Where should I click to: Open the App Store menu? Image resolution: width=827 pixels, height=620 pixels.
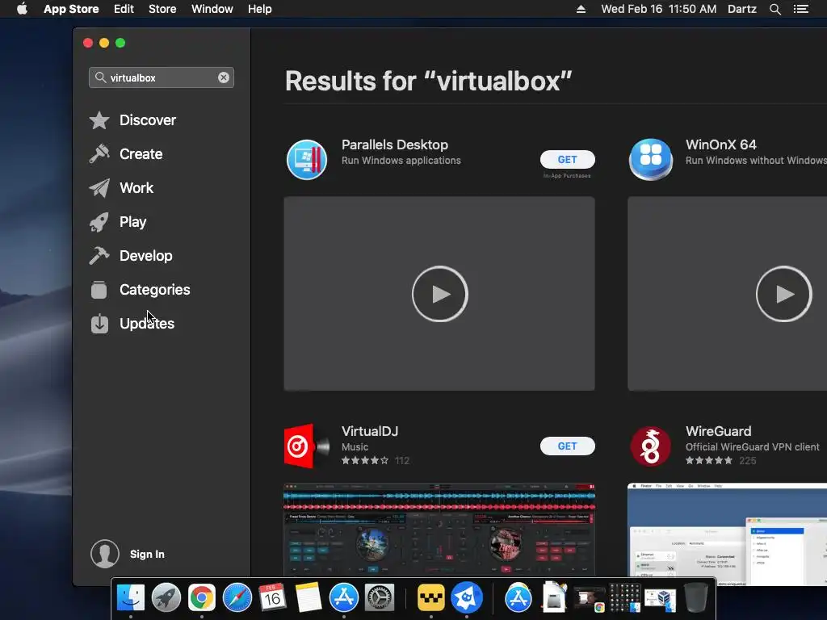[71, 9]
